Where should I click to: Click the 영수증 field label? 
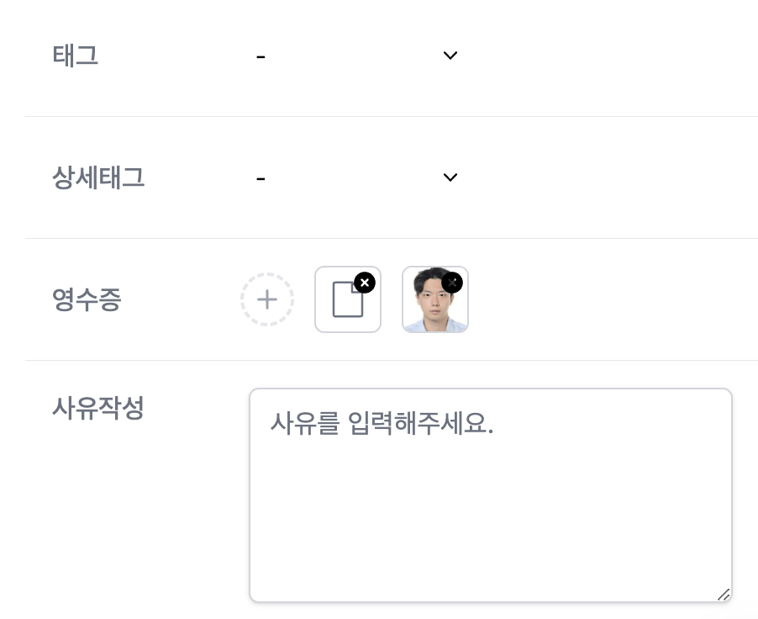click(87, 299)
